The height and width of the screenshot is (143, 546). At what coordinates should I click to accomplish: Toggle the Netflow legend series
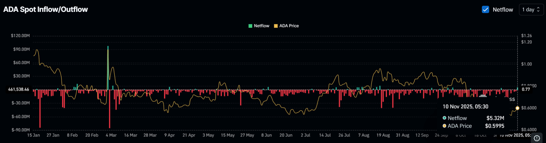[259, 26]
